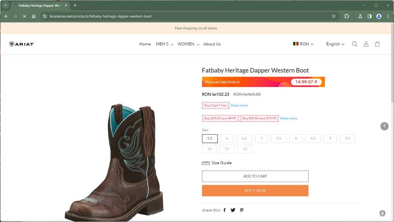This screenshot has width=394, height=222.
Task: Click the BUY IT NOW button
Action: click(x=255, y=191)
